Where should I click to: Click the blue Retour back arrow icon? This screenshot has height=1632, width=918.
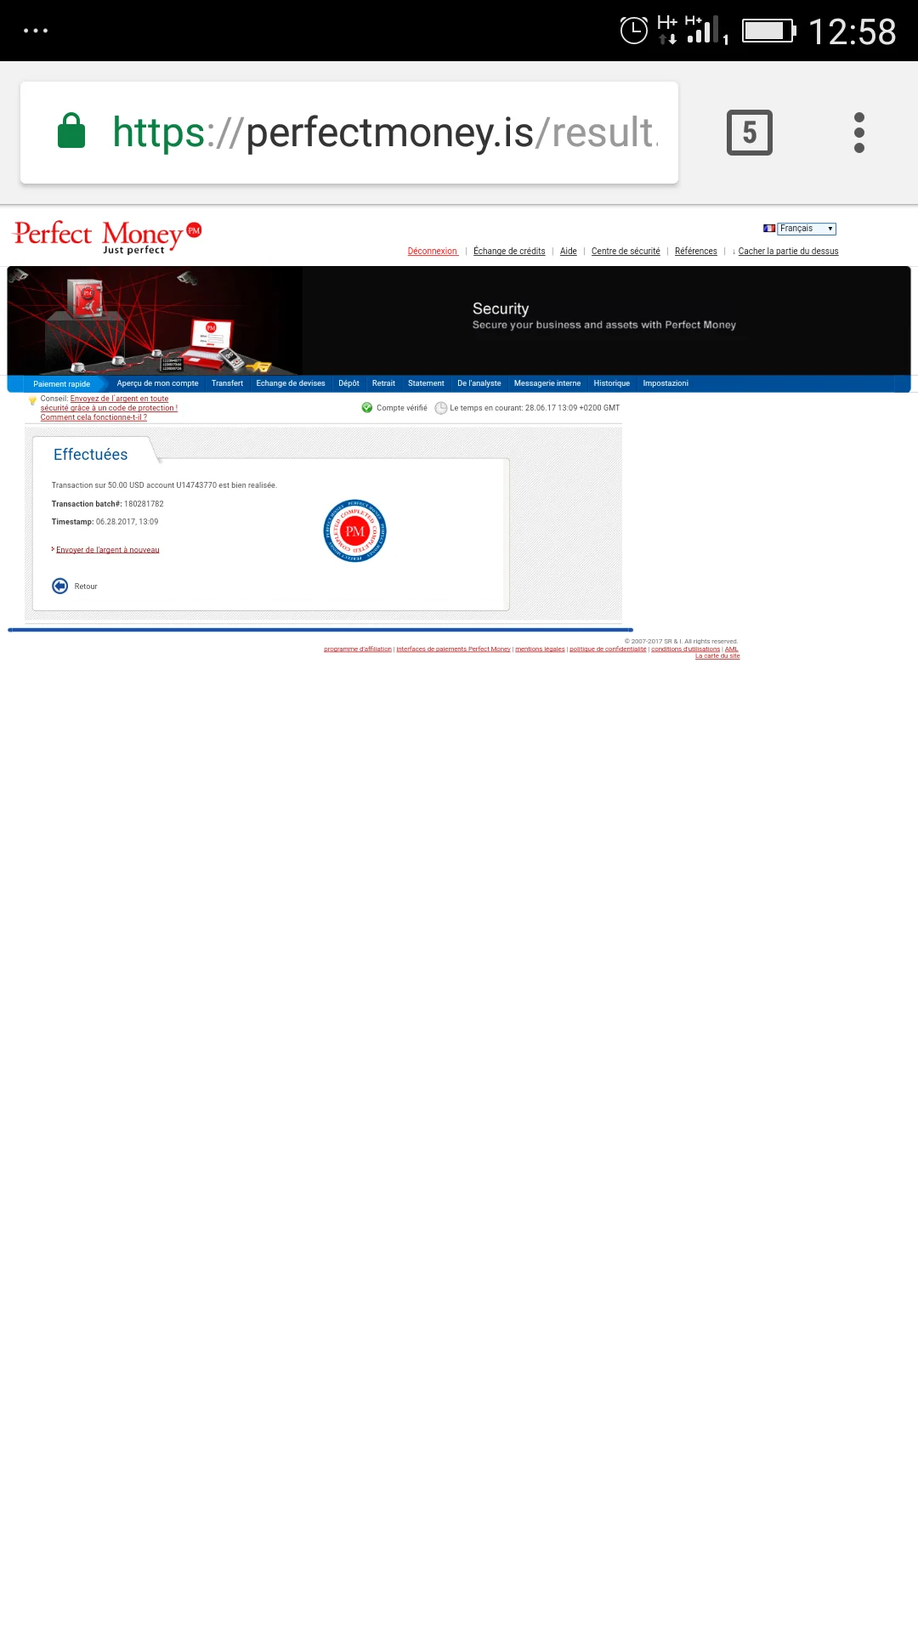[x=59, y=586]
